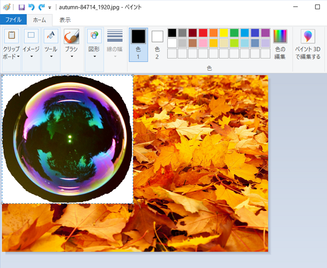Click the 線の幅 line width icon

pyautogui.click(x=114, y=36)
